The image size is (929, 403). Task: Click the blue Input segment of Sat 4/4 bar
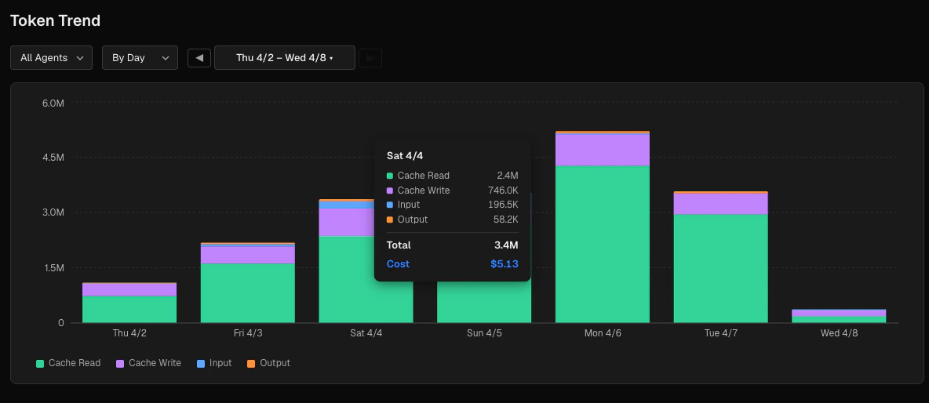tap(347, 205)
